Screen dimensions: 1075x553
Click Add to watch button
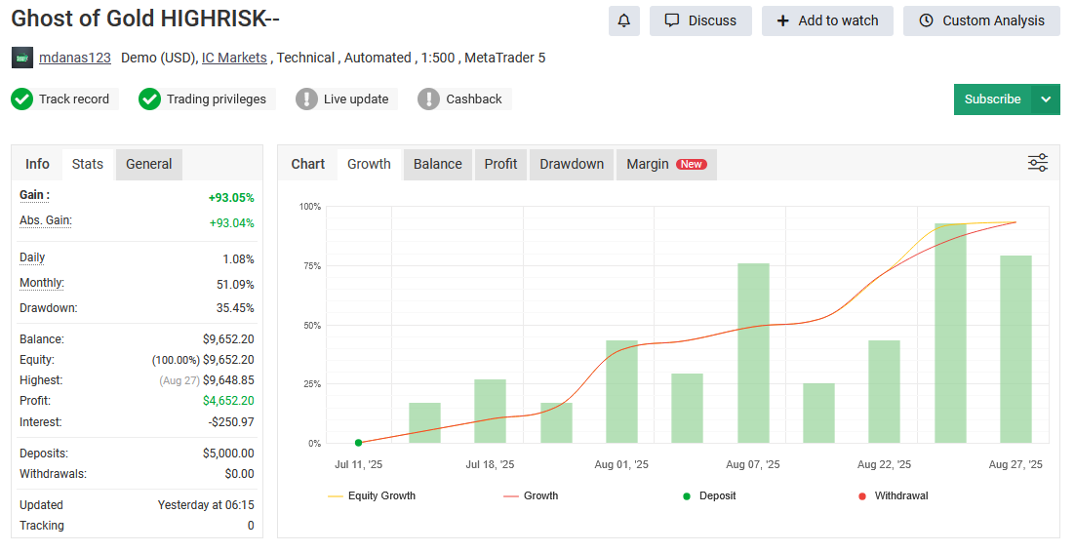(x=827, y=20)
